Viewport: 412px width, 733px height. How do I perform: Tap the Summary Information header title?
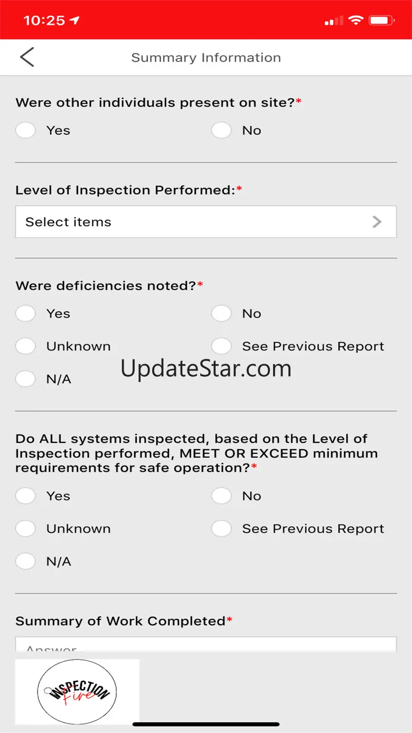tap(206, 58)
